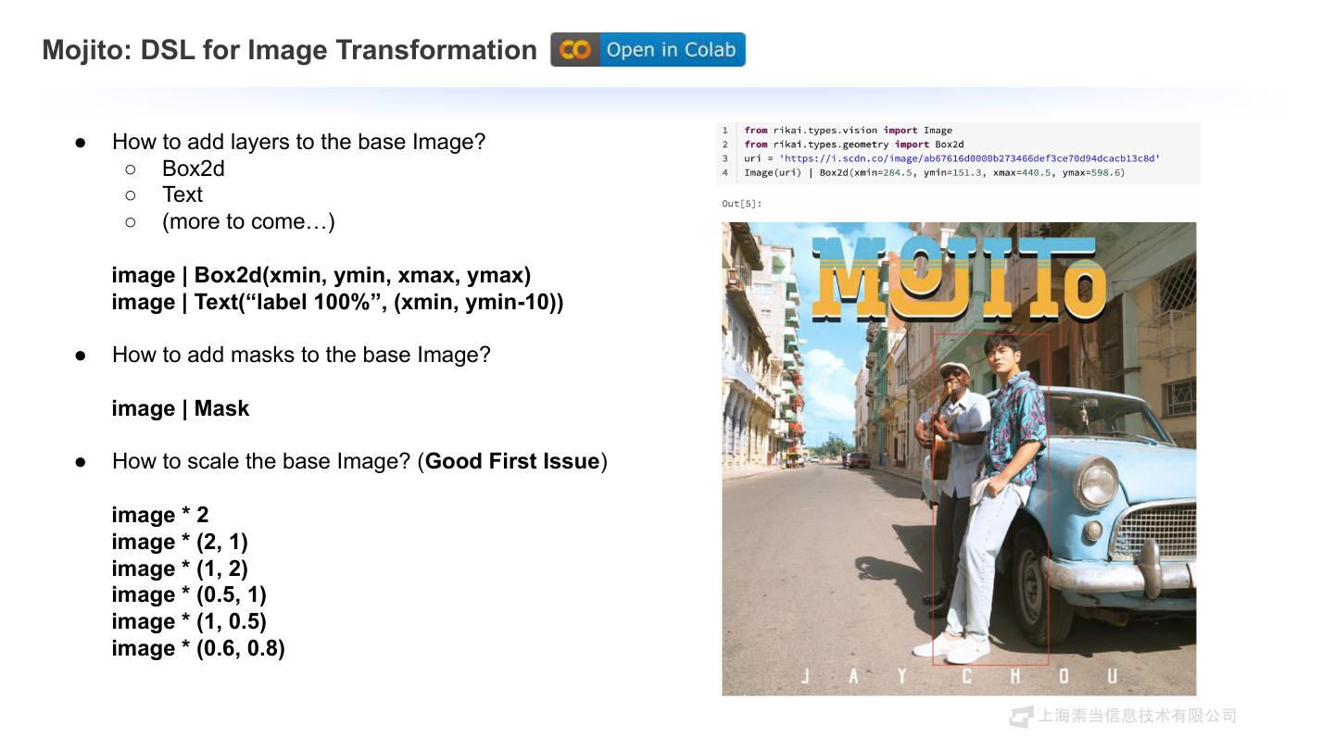1334x750 pixels.
Task: Click the i.scdn.co image URL string in code
Action: (x=969, y=158)
